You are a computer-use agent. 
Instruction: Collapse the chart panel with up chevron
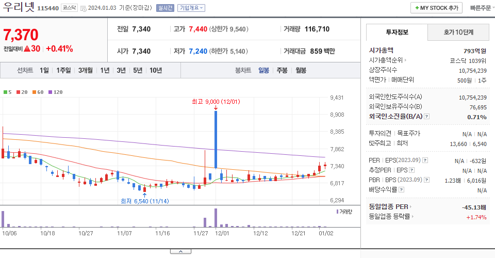tap(180, 251)
